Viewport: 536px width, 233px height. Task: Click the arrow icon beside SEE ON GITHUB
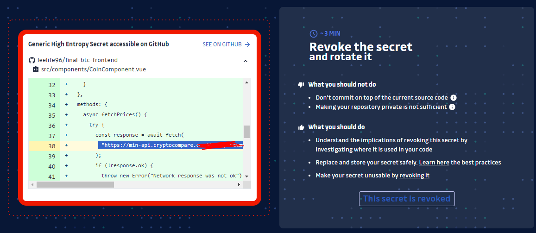pyautogui.click(x=247, y=44)
